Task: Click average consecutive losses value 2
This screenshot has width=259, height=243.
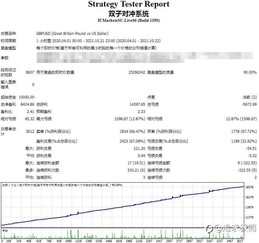Action: (x=256, y=177)
